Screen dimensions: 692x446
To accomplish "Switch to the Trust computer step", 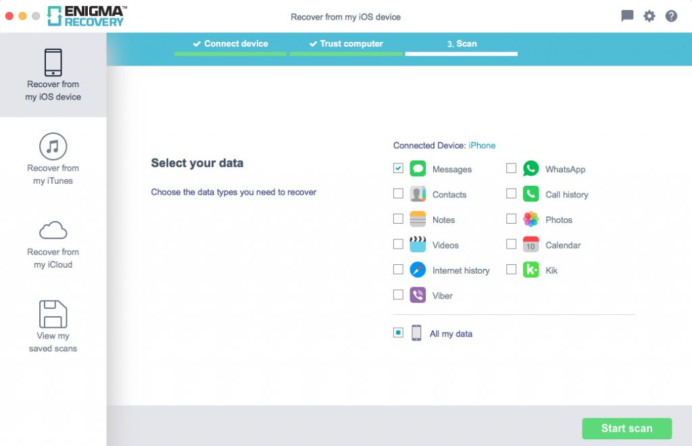I will 346,44.
